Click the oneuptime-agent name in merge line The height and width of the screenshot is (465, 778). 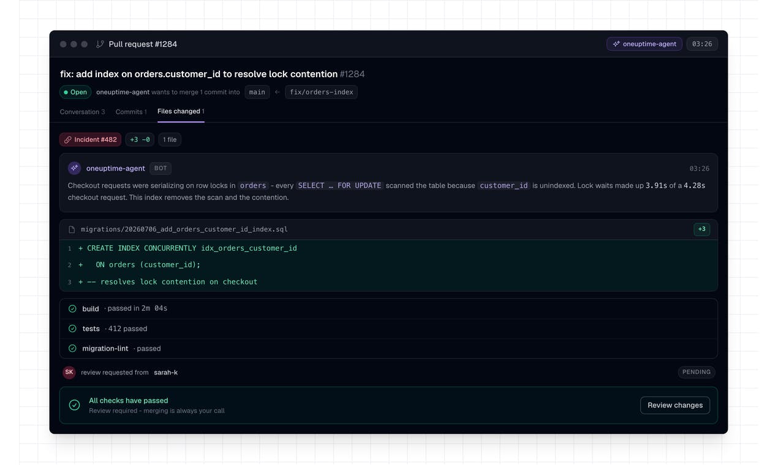click(123, 92)
